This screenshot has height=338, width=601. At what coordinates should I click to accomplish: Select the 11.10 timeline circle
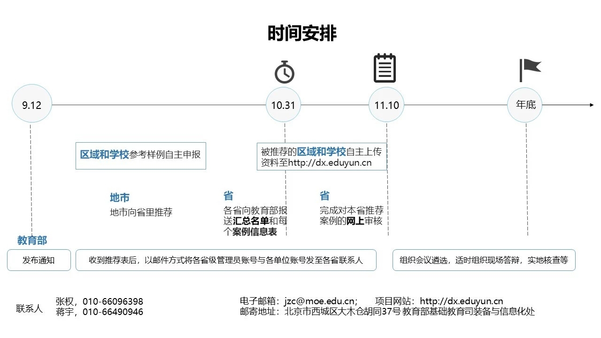tap(386, 105)
